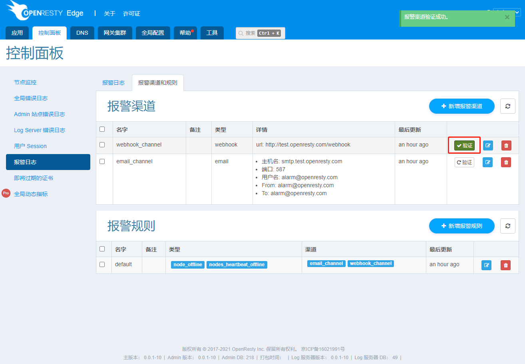Click the email_channel tag in 报警规则
The width and height of the screenshot is (525, 364).
[326, 263]
